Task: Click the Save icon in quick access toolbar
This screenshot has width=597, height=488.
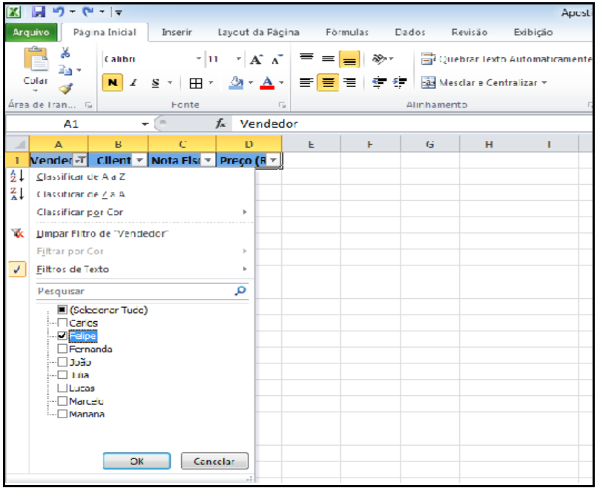Action: click(39, 10)
